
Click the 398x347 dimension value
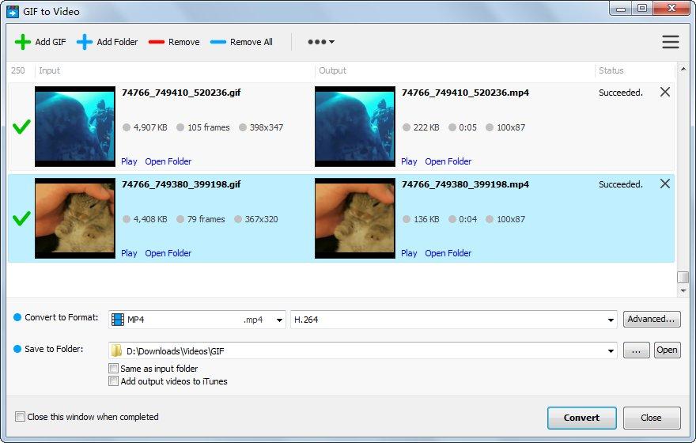point(267,127)
